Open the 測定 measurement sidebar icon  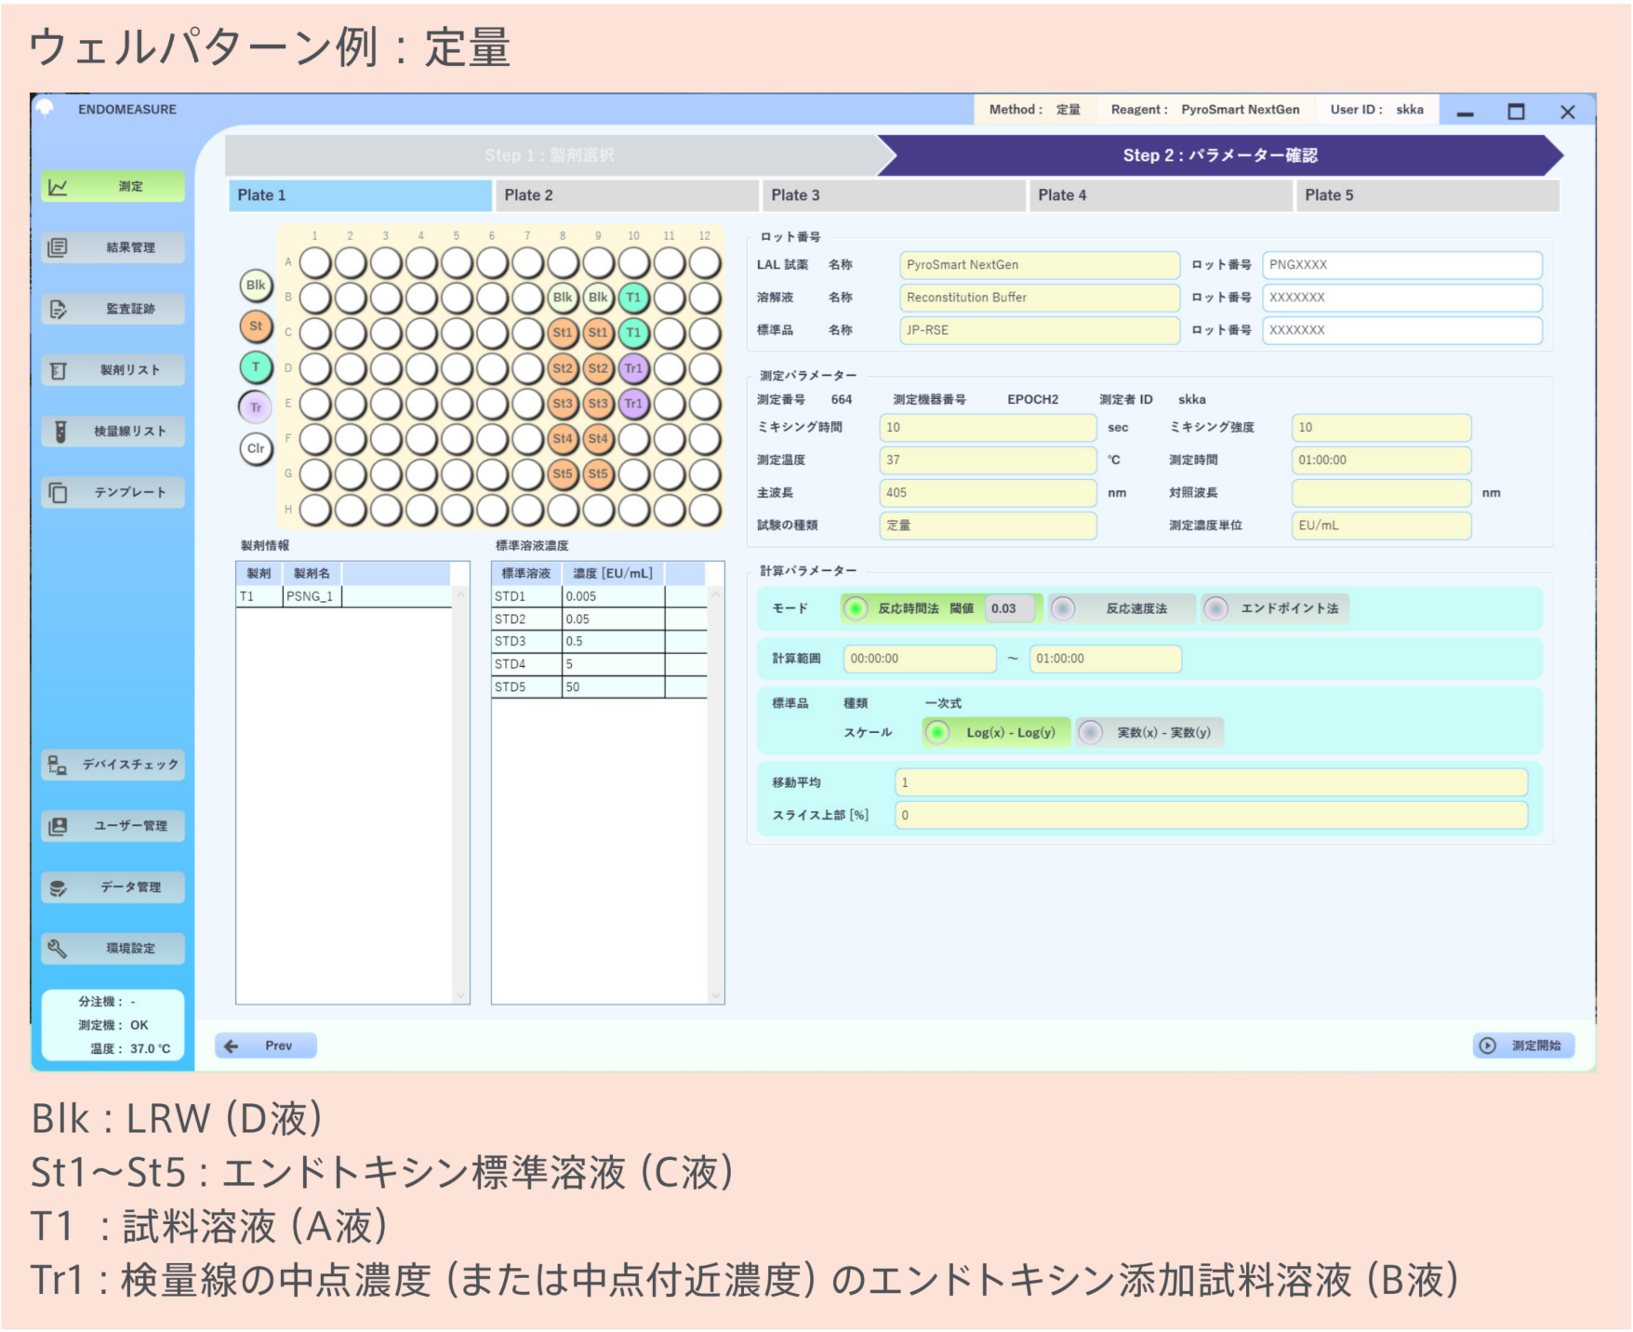[x=58, y=187]
